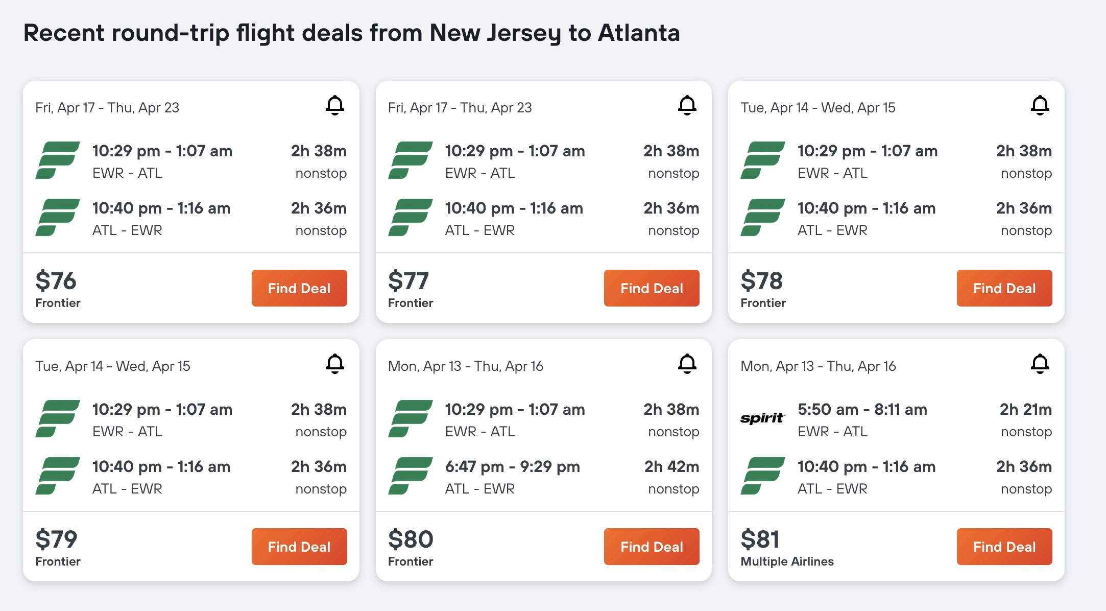Click the flight deals page heading
The width and height of the screenshot is (1106, 611).
[x=351, y=33]
